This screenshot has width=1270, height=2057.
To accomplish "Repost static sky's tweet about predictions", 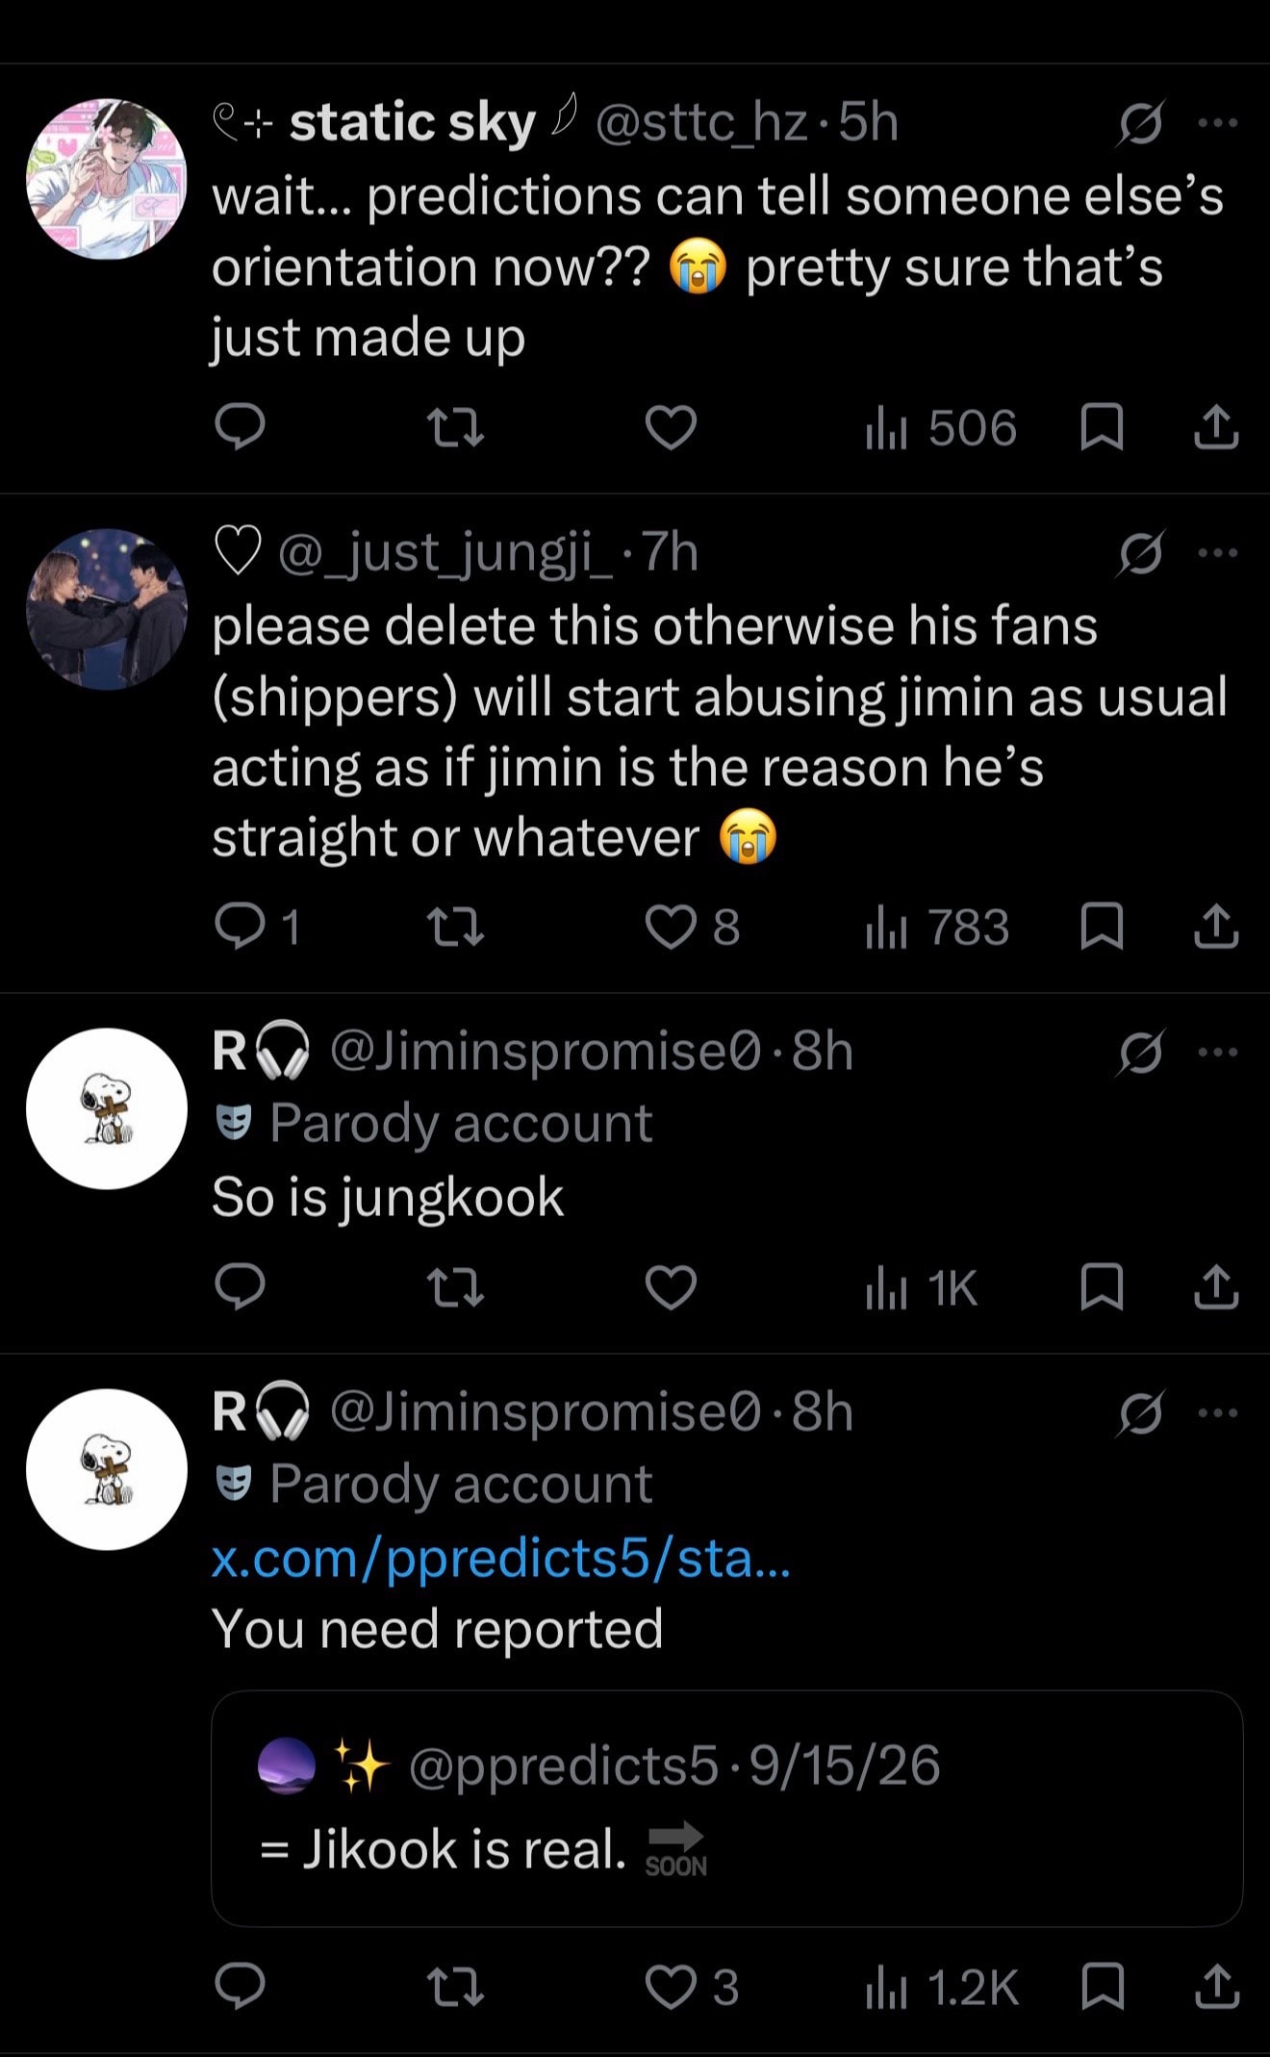I will tap(455, 427).
